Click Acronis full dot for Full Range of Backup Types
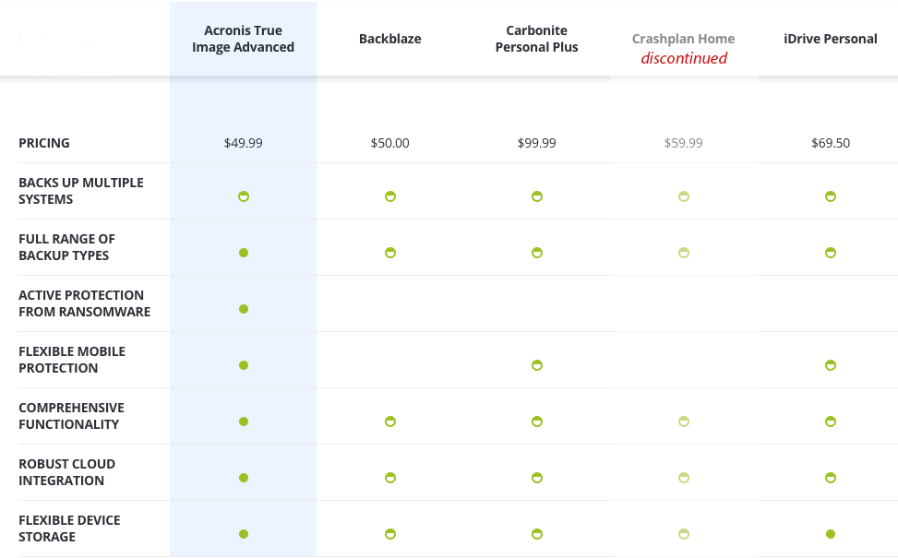898x558 pixels. [244, 253]
